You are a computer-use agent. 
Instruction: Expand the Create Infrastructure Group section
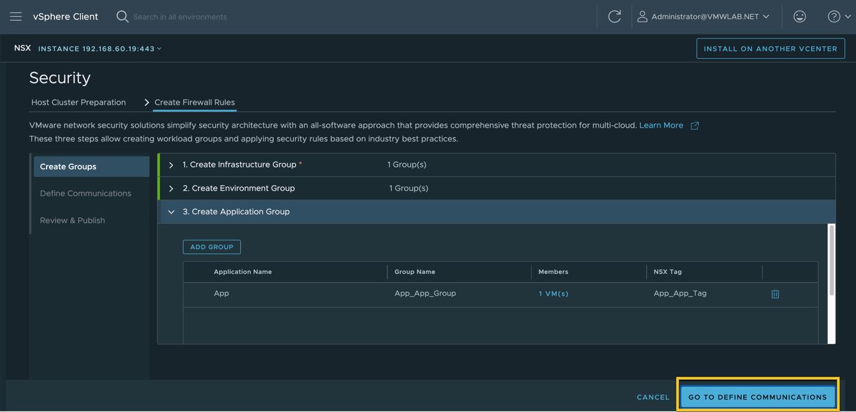pos(171,165)
